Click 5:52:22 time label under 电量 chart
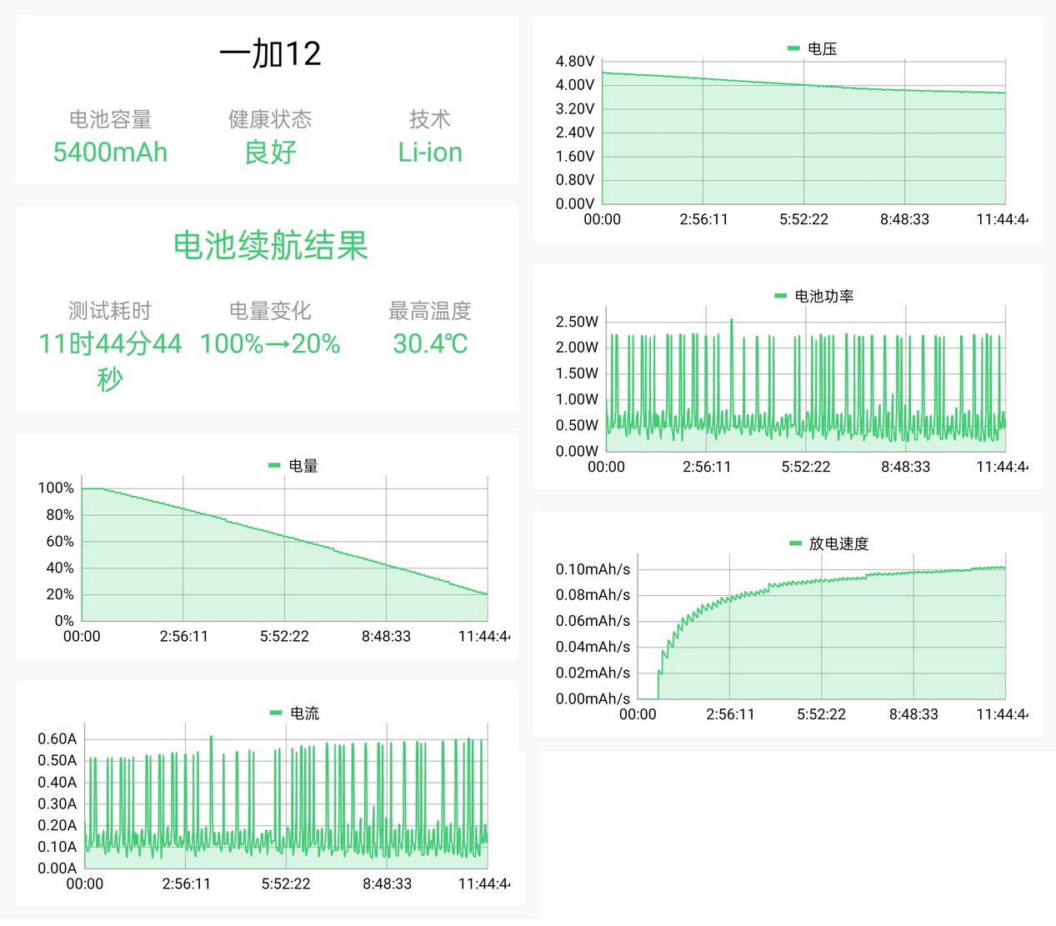The image size is (1056, 926). [x=284, y=637]
